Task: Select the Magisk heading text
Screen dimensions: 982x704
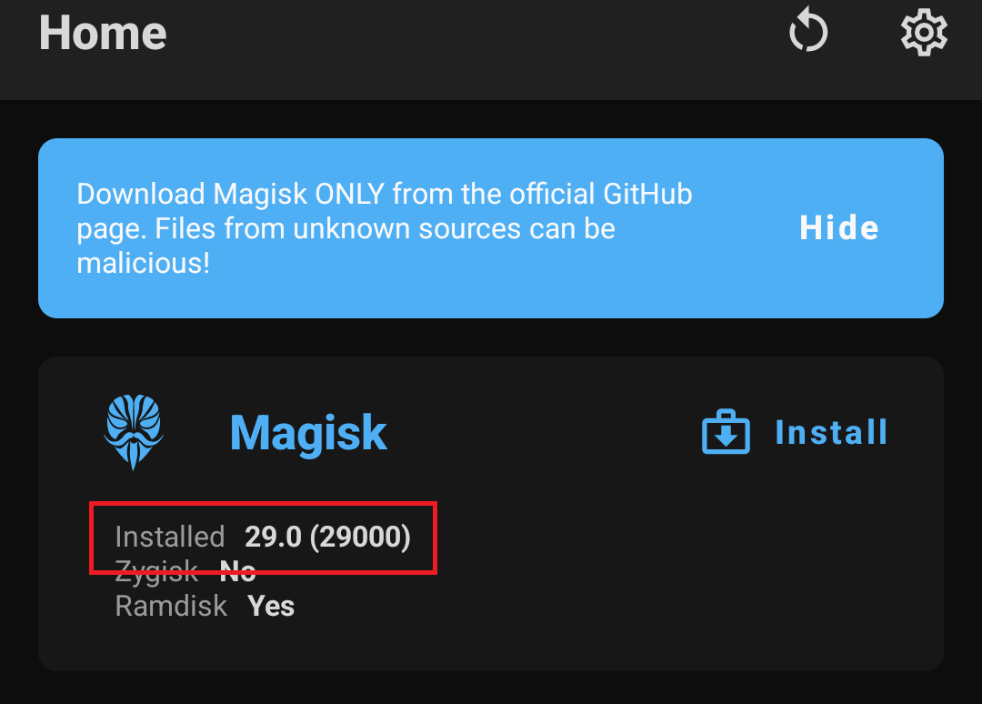Action: click(308, 433)
